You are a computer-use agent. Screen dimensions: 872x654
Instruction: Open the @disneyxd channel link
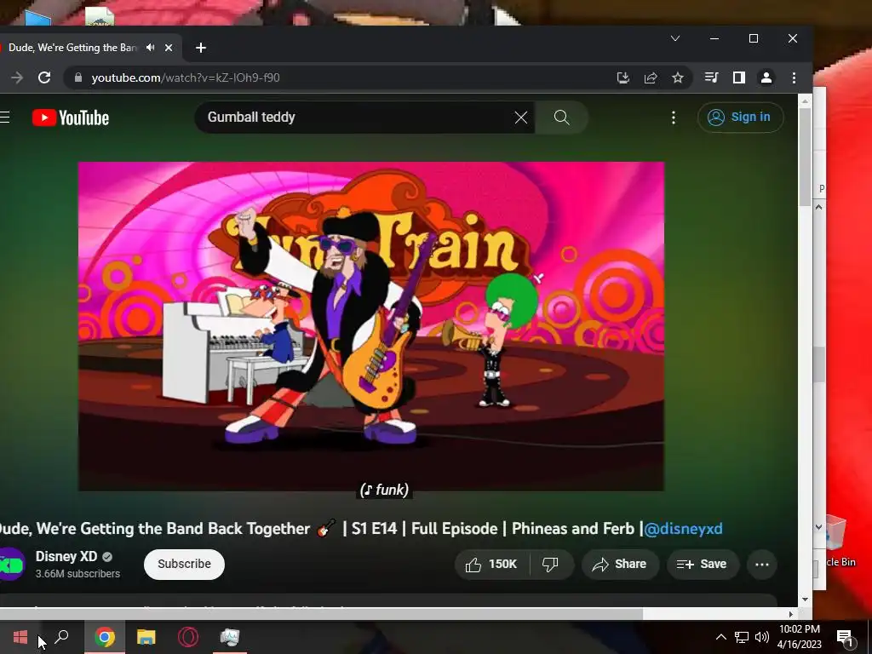[x=683, y=528]
